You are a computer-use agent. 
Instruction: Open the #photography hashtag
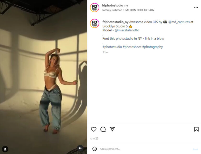[x=152, y=47]
